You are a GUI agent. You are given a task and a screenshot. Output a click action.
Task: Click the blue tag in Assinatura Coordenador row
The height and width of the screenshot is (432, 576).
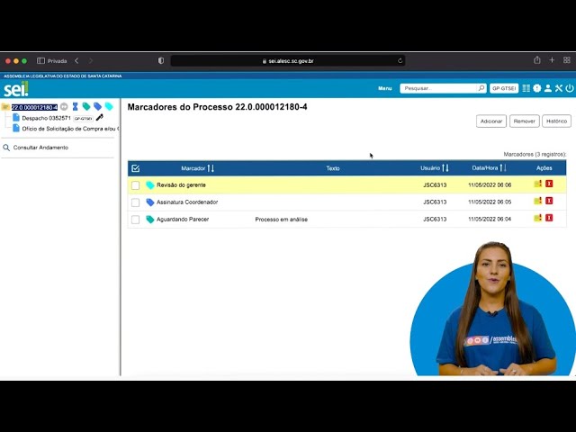[150, 202]
